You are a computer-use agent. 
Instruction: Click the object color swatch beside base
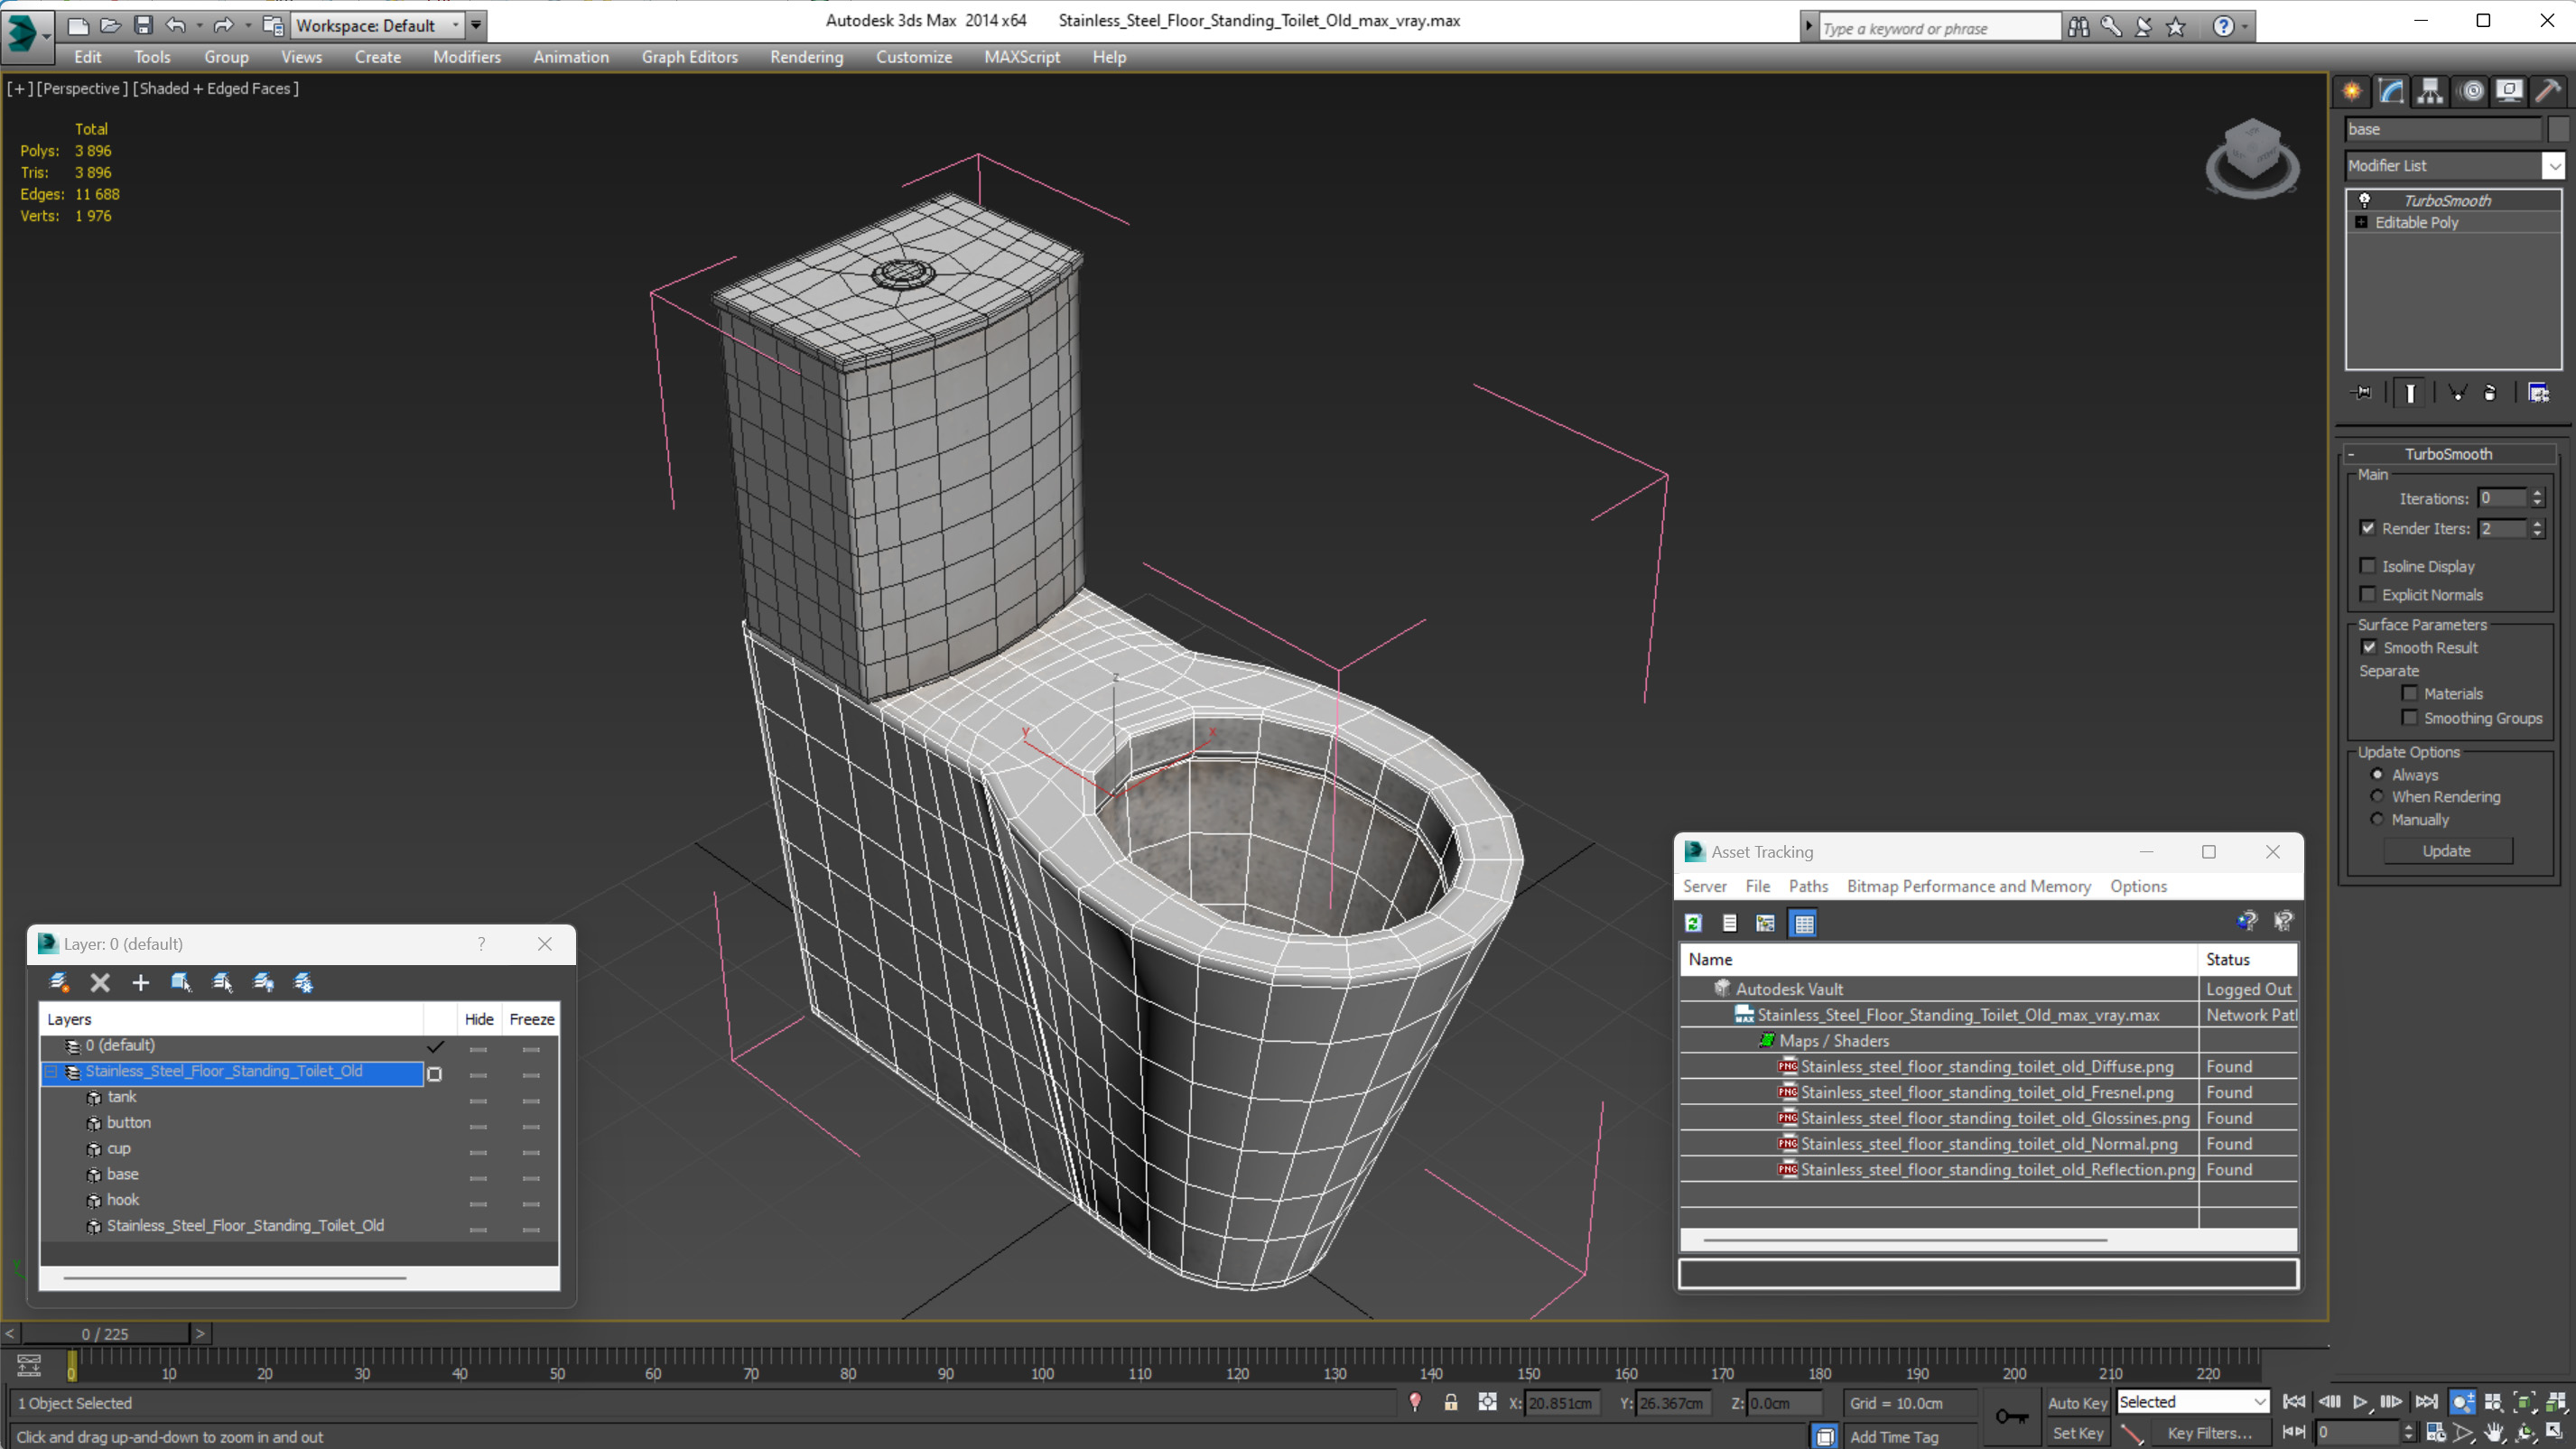click(2558, 129)
